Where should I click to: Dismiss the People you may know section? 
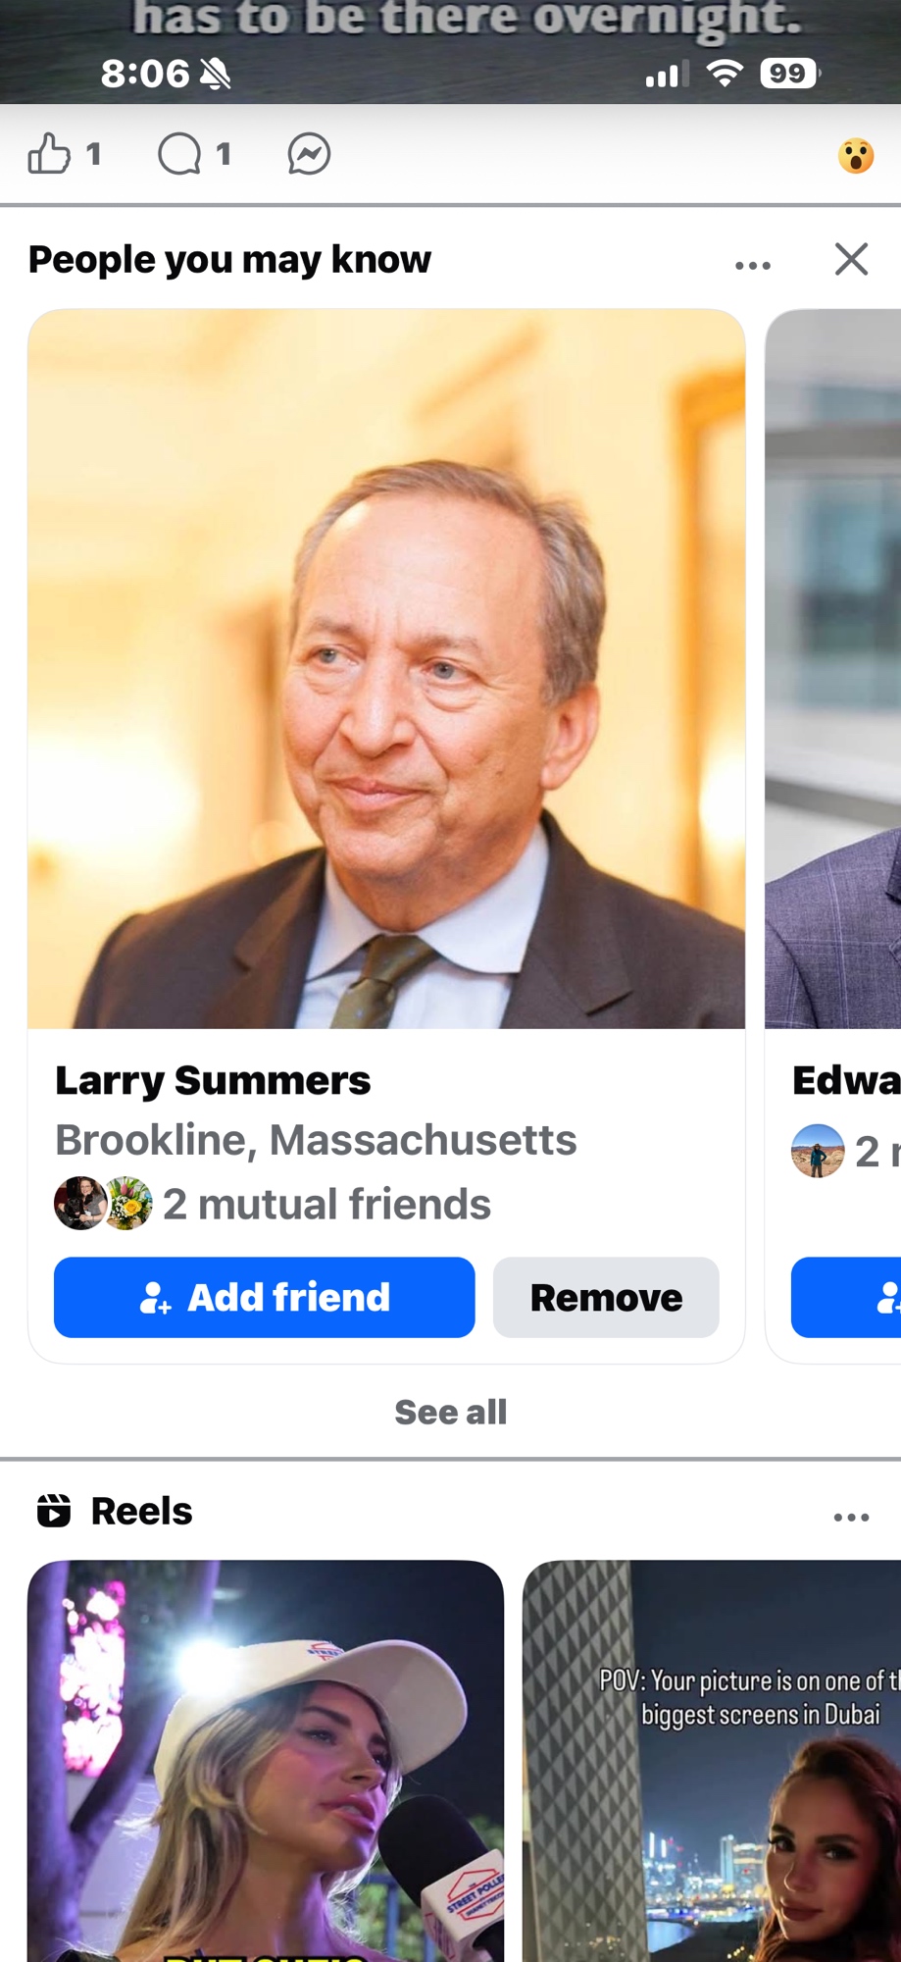[x=851, y=259]
